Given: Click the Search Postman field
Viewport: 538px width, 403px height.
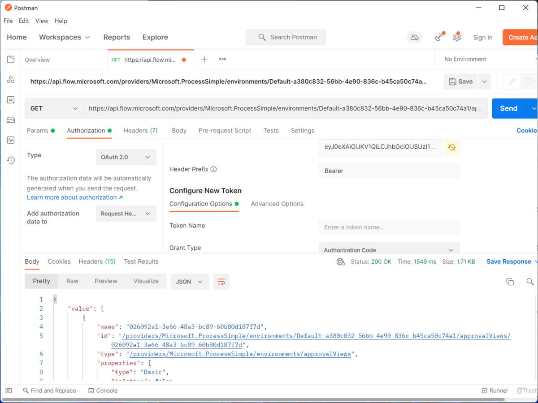Looking at the screenshot, I should pos(286,37).
